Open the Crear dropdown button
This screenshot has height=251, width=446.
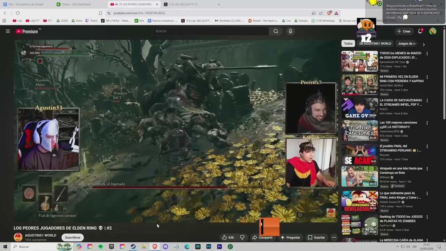pos(403,31)
